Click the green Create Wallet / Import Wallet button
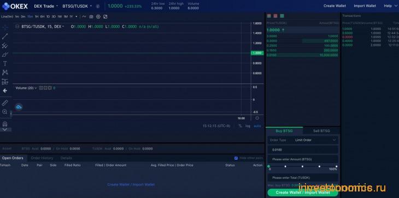 (x=303, y=193)
